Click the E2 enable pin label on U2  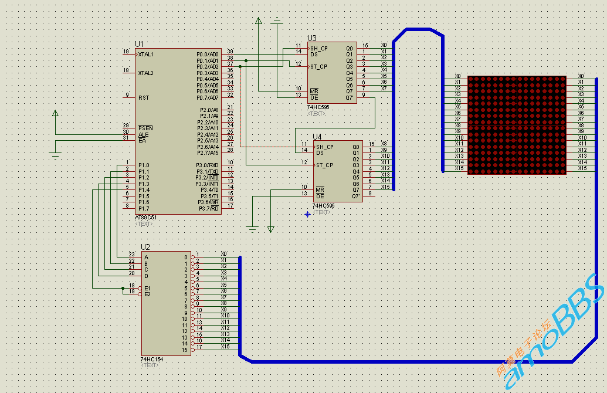pos(147,294)
